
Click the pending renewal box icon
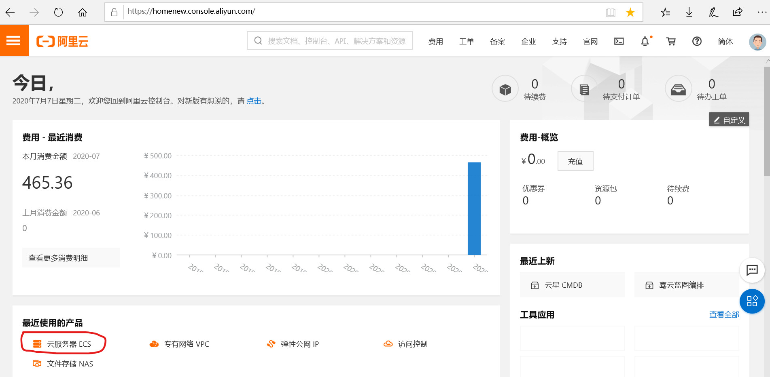point(505,88)
